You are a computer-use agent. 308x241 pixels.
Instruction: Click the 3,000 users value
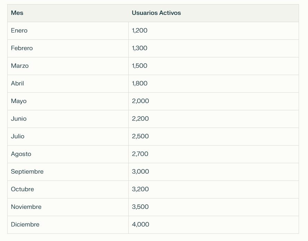(141, 172)
